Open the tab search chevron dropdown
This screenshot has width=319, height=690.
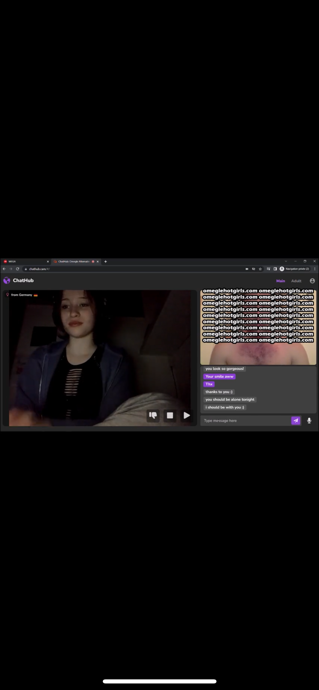point(286,261)
